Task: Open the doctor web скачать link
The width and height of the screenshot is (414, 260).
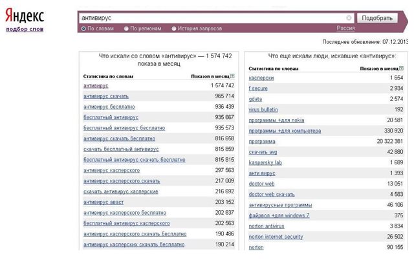Action: pyautogui.click(x=272, y=195)
